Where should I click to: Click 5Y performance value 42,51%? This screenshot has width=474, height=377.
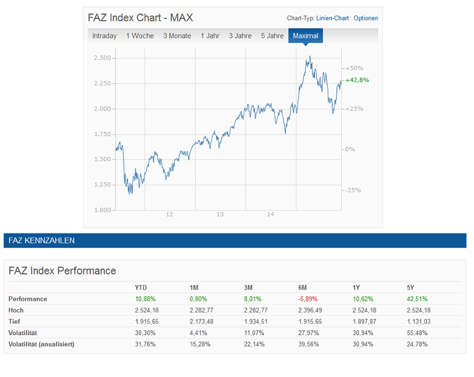pos(417,299)
